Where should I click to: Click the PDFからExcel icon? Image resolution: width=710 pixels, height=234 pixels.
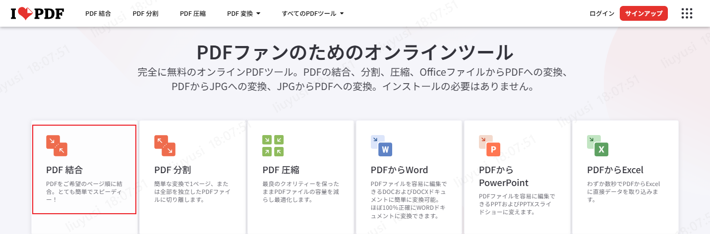[x=597, y=145]
